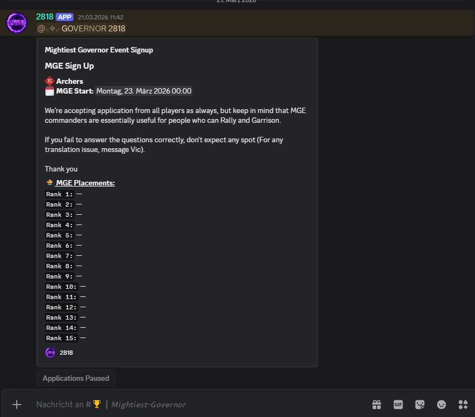475x417 pixels.
Task: Click the small 2818 embed footer icon
Action: [x=50, y=353]
